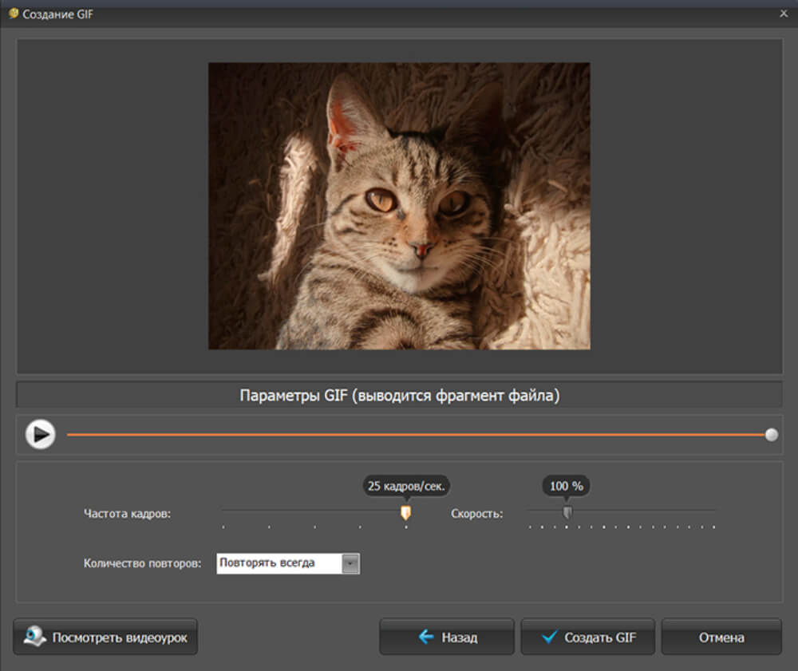Click the blue arrow icon on Назад
The image size is (798, 671).
[x=426, y=637]
